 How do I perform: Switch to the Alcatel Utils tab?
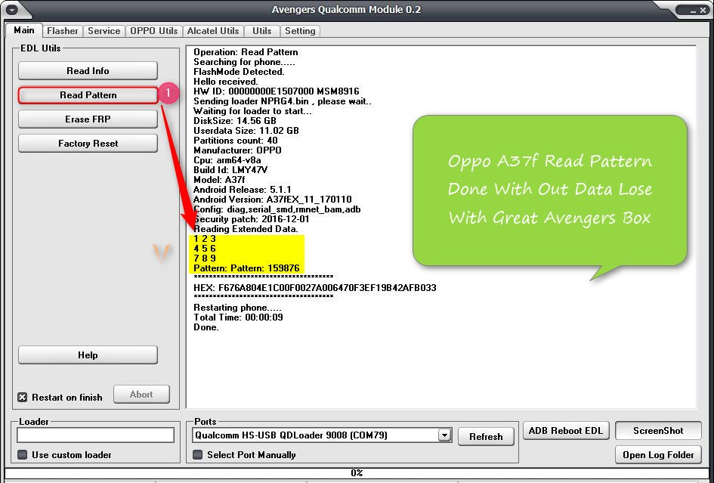coord(213,31)
